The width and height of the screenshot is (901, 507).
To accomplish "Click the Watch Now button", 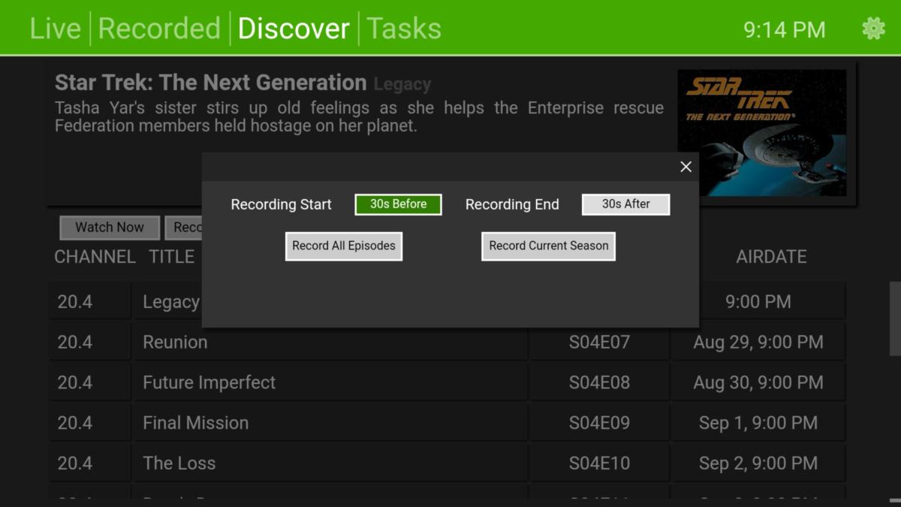I will click(x=110, y=227).
